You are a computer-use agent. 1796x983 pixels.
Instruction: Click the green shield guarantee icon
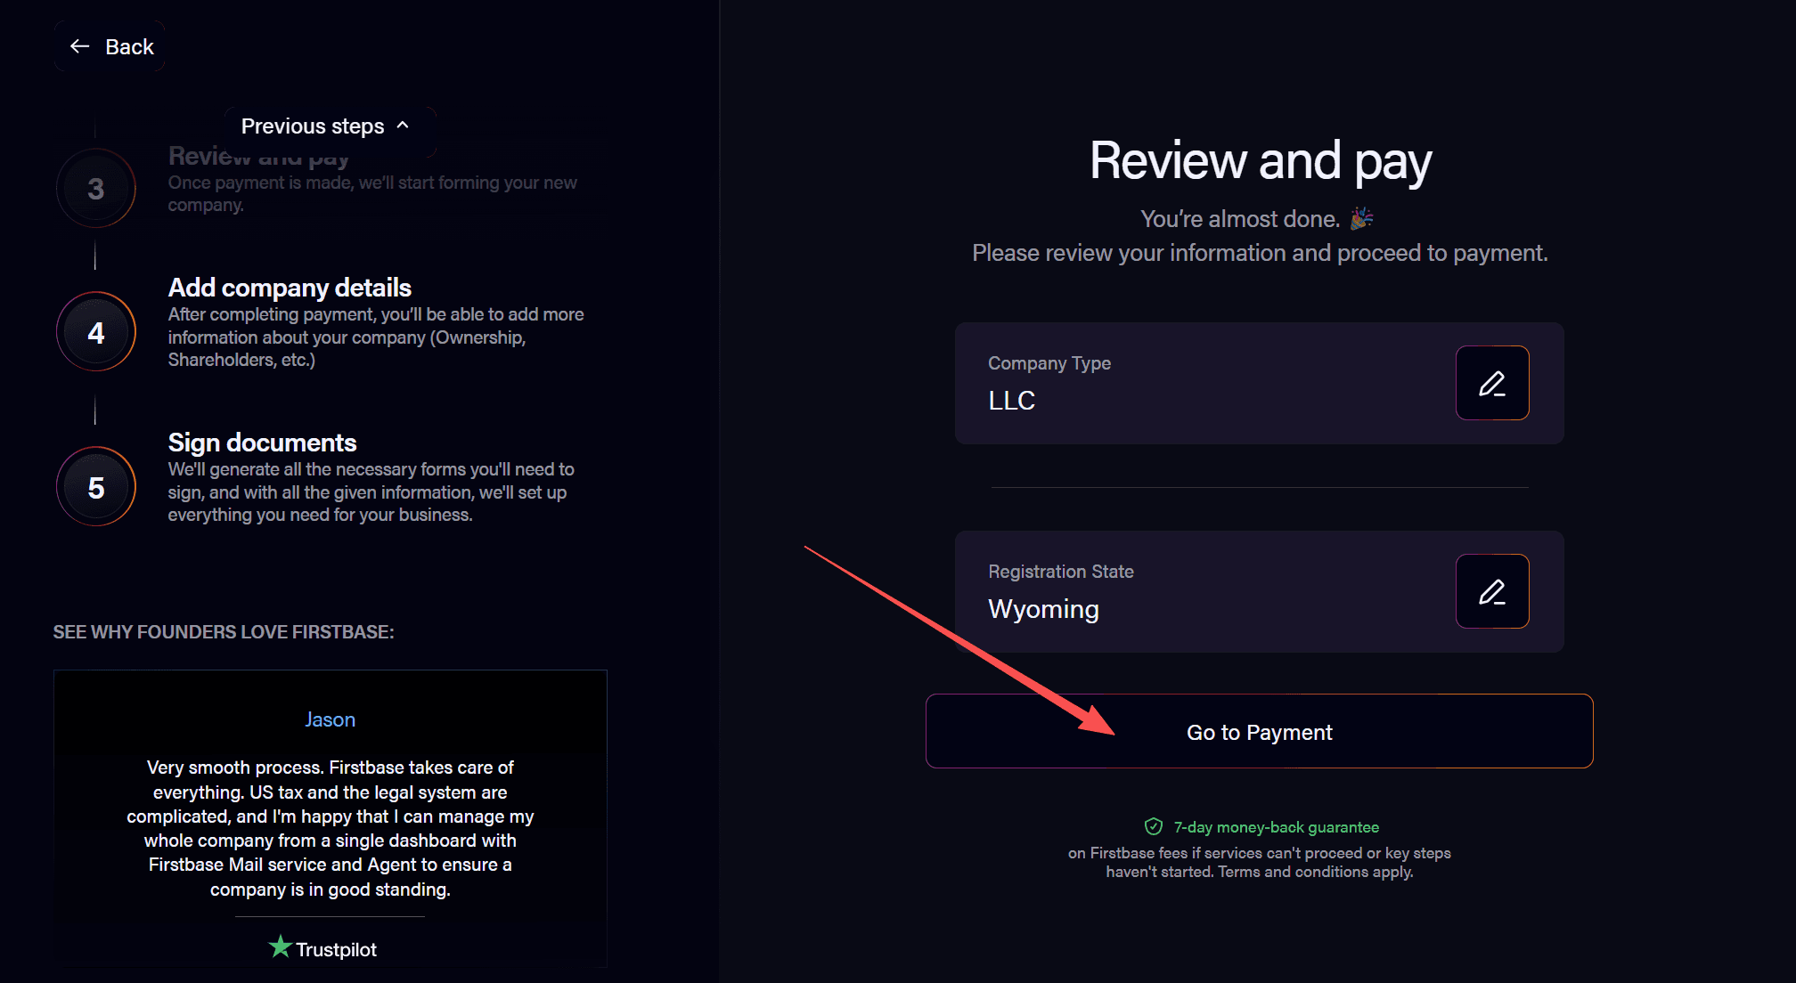pyautogui.click(x=1154, y=827)
